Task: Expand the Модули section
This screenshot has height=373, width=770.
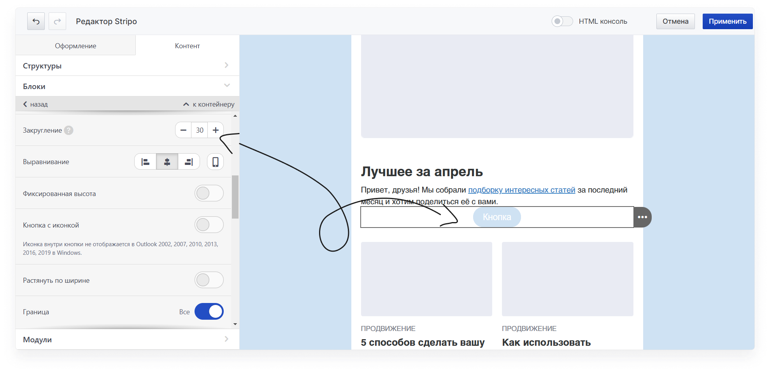Action: tap(127, 339)
